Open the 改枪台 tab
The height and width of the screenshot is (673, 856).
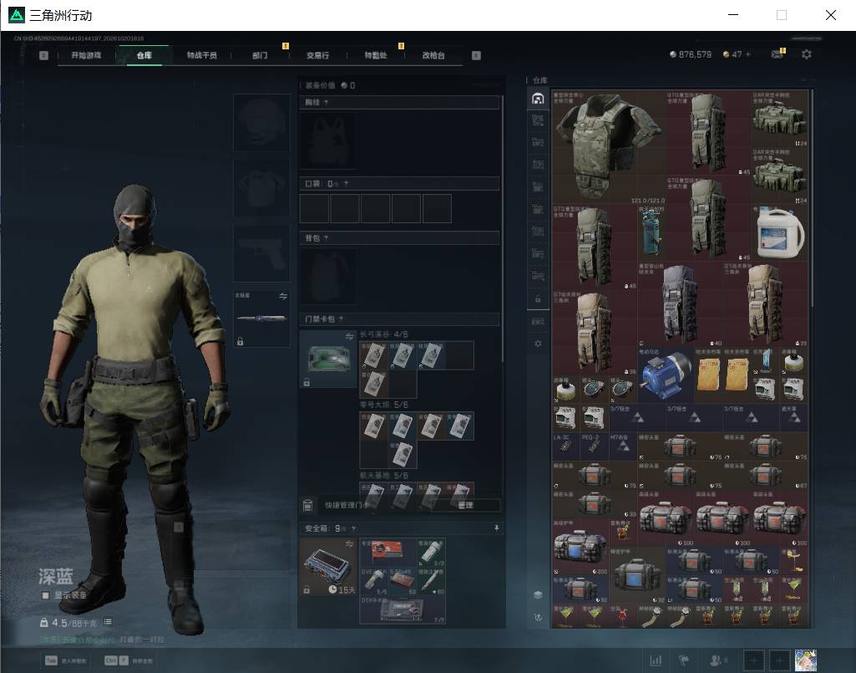[x=433, y=55]
